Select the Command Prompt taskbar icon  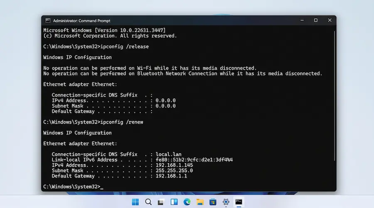pyautogui.click(x=239, y=202)
